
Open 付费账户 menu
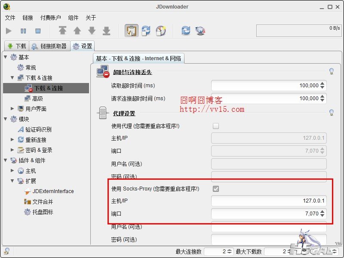51,18
